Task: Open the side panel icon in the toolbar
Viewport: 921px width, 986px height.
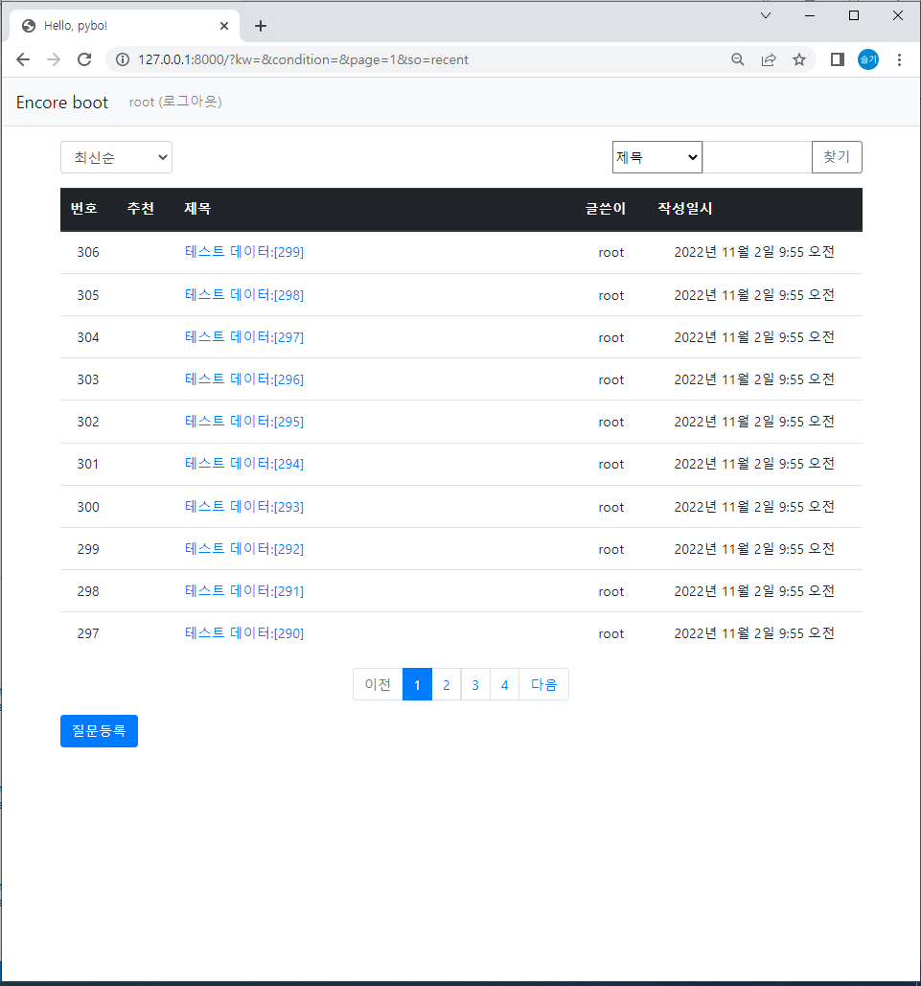Action: tap(836, 58)
